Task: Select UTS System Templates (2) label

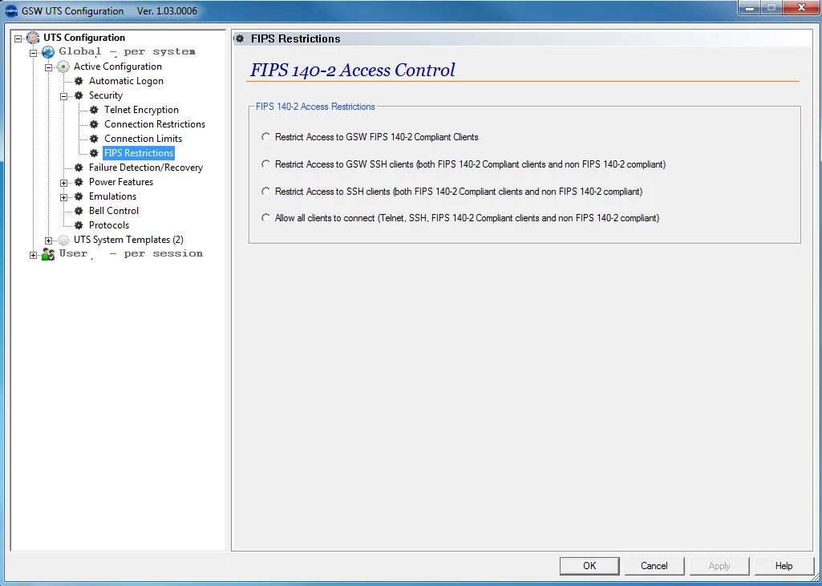Action: pos(128,240)
